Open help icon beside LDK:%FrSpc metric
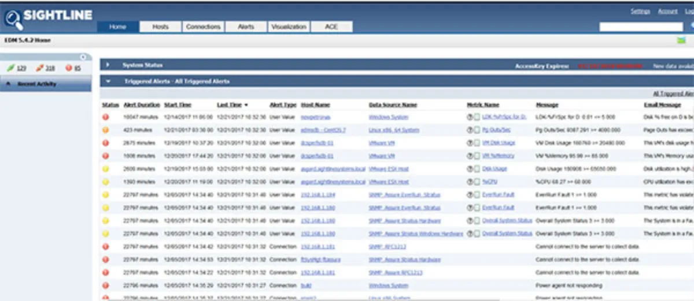Image resolution: width=694 pixels, height=301 pixels. [x=470, y=116]
